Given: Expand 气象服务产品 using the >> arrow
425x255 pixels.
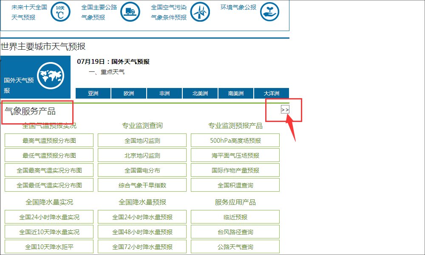Looking at the screenshot, I should click(285, 109).
